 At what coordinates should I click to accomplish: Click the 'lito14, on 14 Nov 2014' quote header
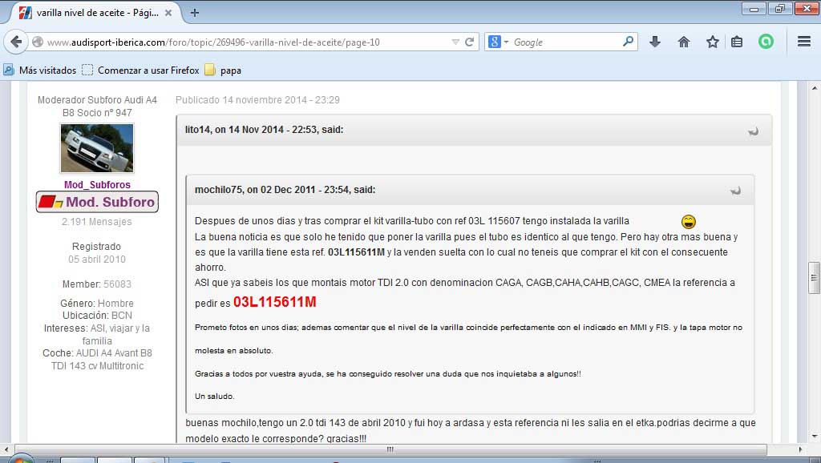click(x=265, y=130)
